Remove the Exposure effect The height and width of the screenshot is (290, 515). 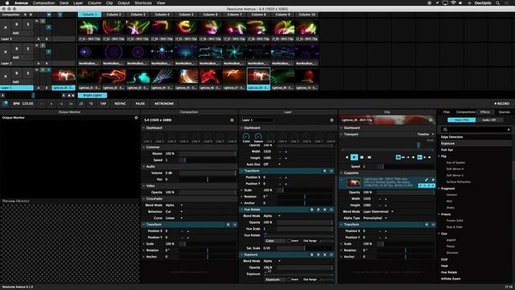pos(325,255)
